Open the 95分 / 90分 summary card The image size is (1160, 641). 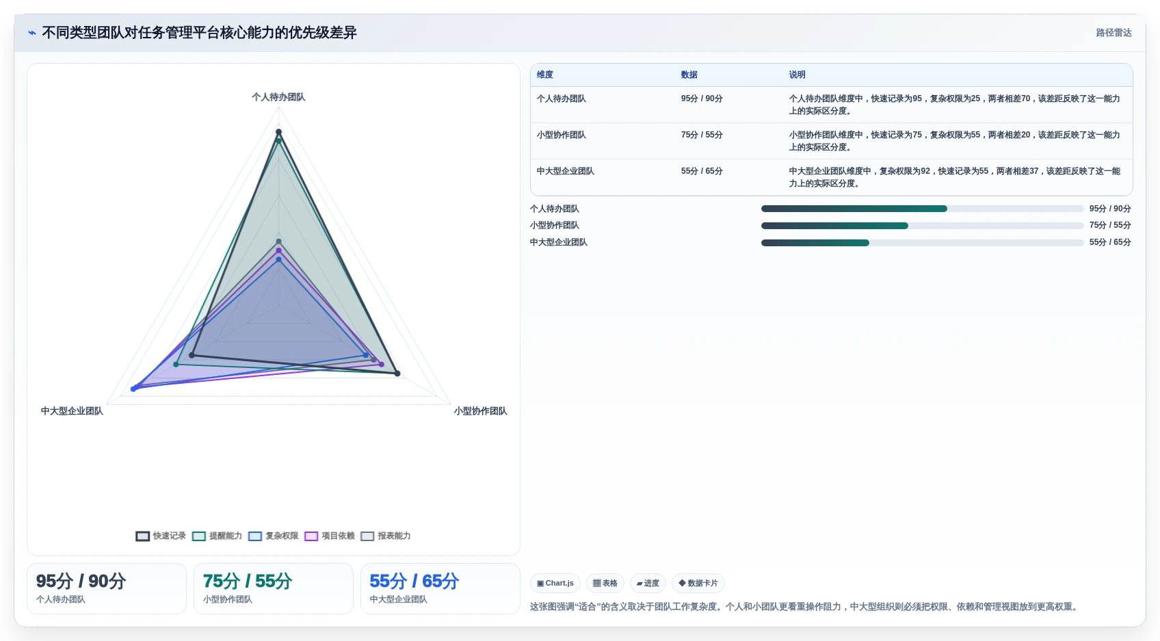(x=107, y=588)
